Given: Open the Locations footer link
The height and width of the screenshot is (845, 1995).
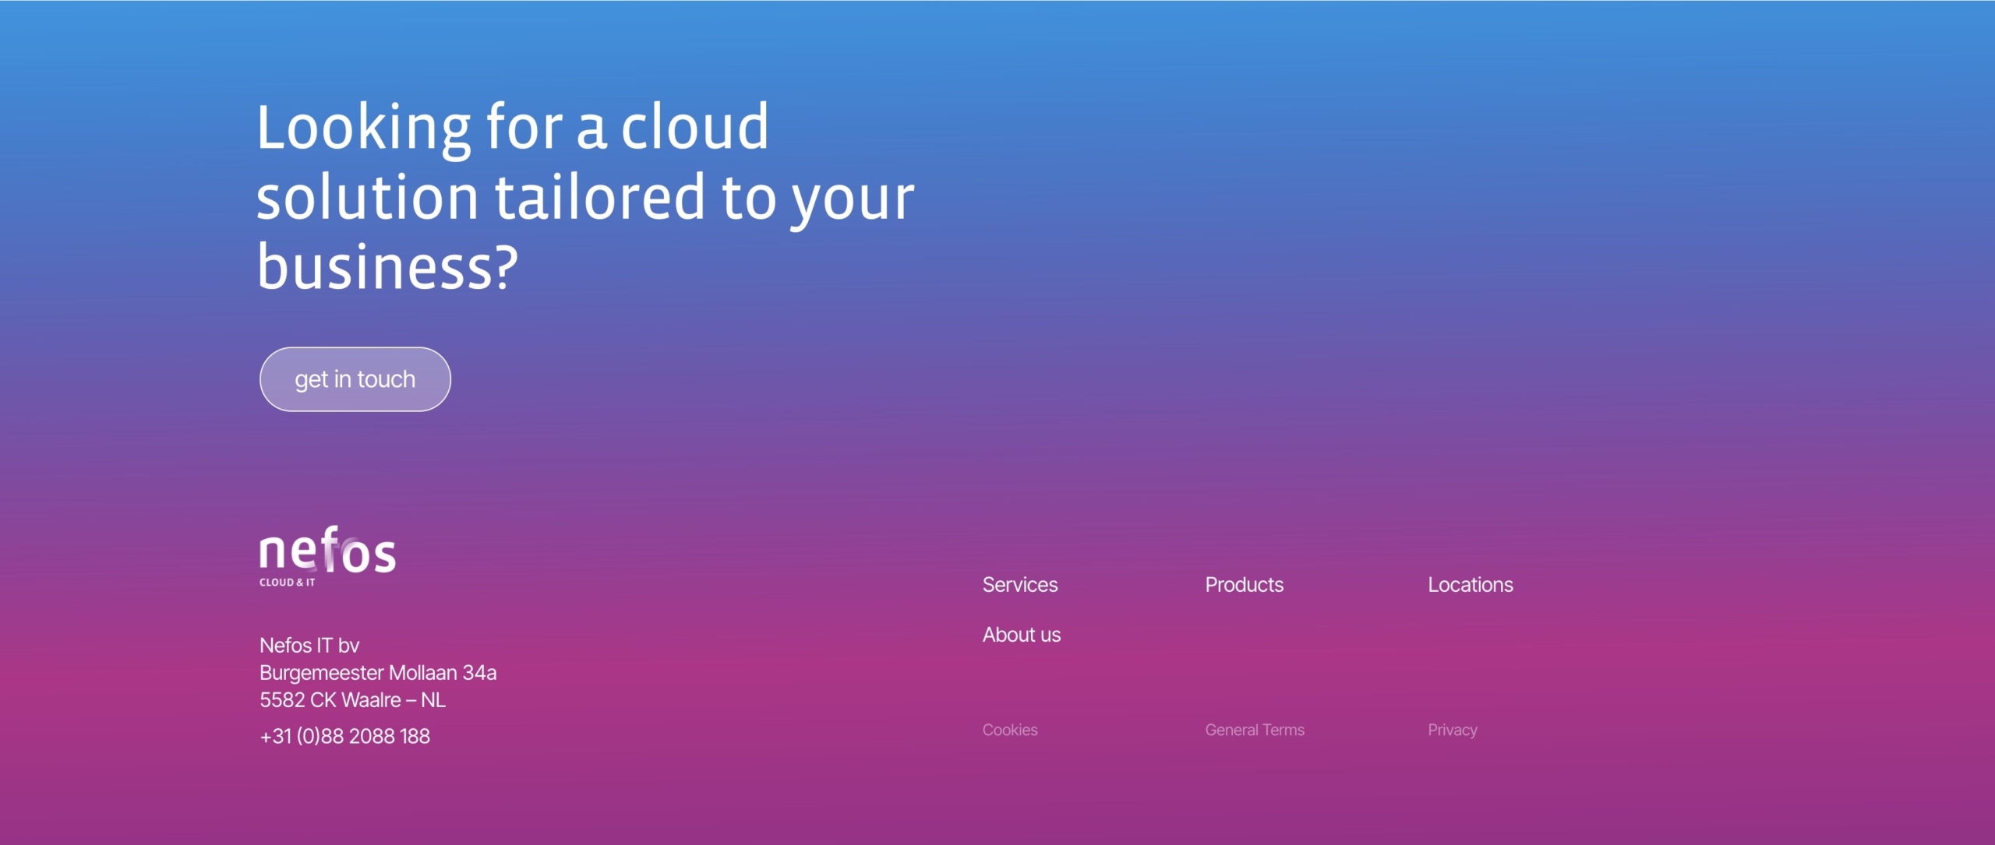Looking at the screenshot, I should click(x=1471, y=585).
